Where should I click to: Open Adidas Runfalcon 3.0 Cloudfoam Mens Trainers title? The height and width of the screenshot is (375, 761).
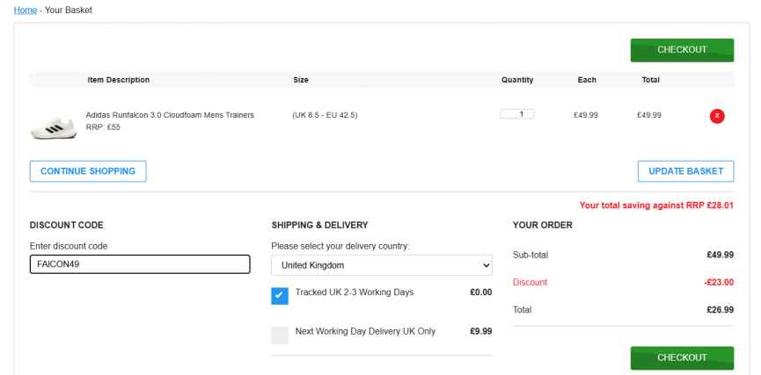click(170, 115)
